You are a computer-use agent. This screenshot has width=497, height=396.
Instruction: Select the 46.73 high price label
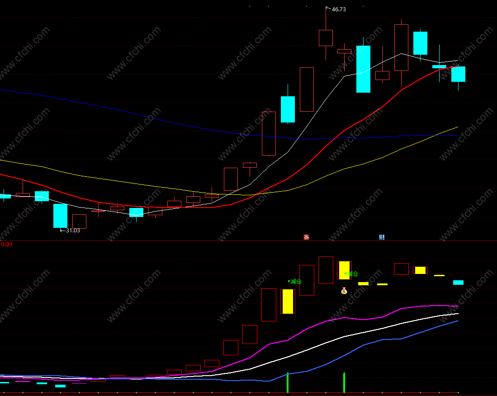pyautogui.click(x=339, y=9)
